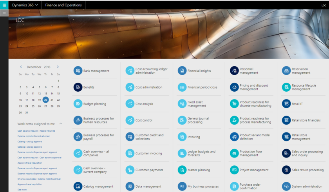Viewport: 329px width, 192px height.
Task: Click the Benefits workspace icon
Action: pos(78,87)
